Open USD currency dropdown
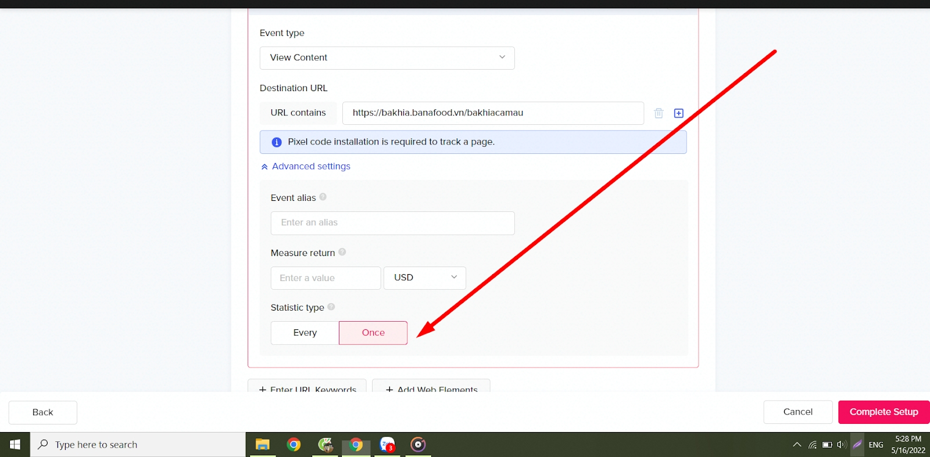The image size is (930, 457). [x=425, y=278]
